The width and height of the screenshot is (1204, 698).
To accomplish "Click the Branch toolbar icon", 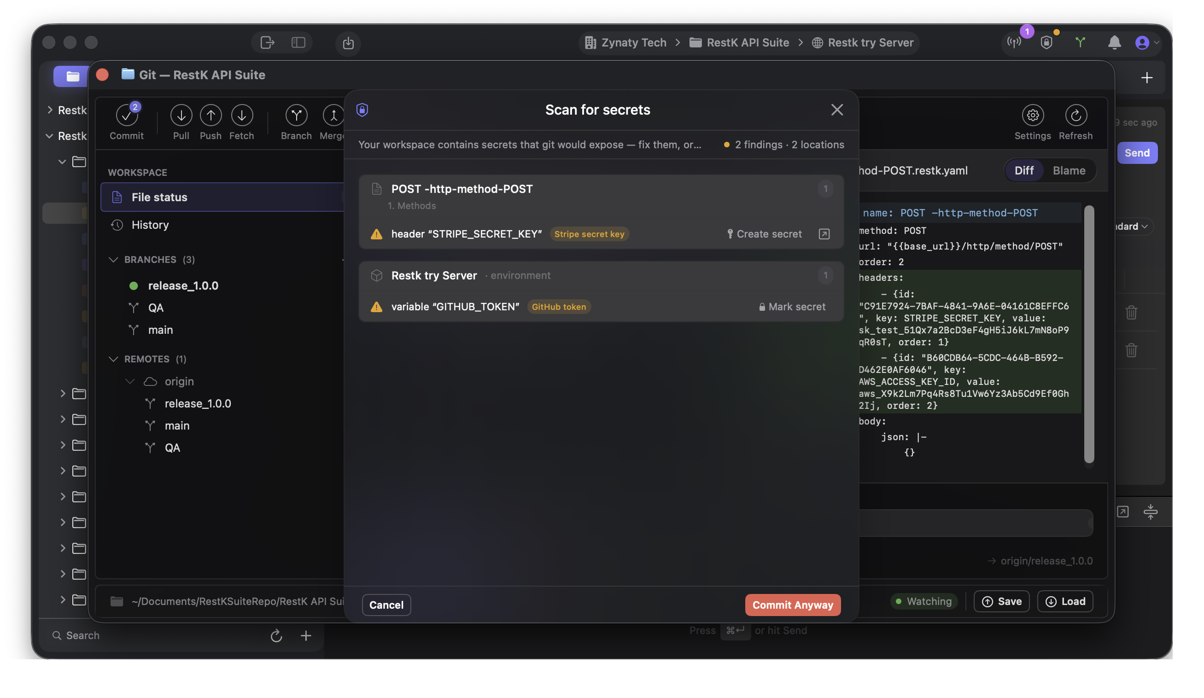I will [296, 116].
